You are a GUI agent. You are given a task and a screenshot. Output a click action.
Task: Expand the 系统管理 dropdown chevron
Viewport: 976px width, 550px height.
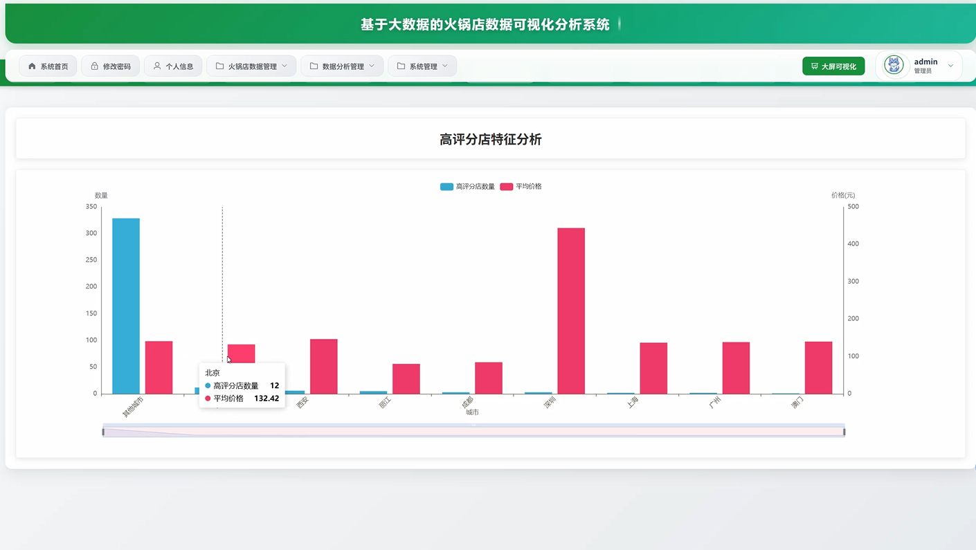pyautogui.click(x=445, y=66)
